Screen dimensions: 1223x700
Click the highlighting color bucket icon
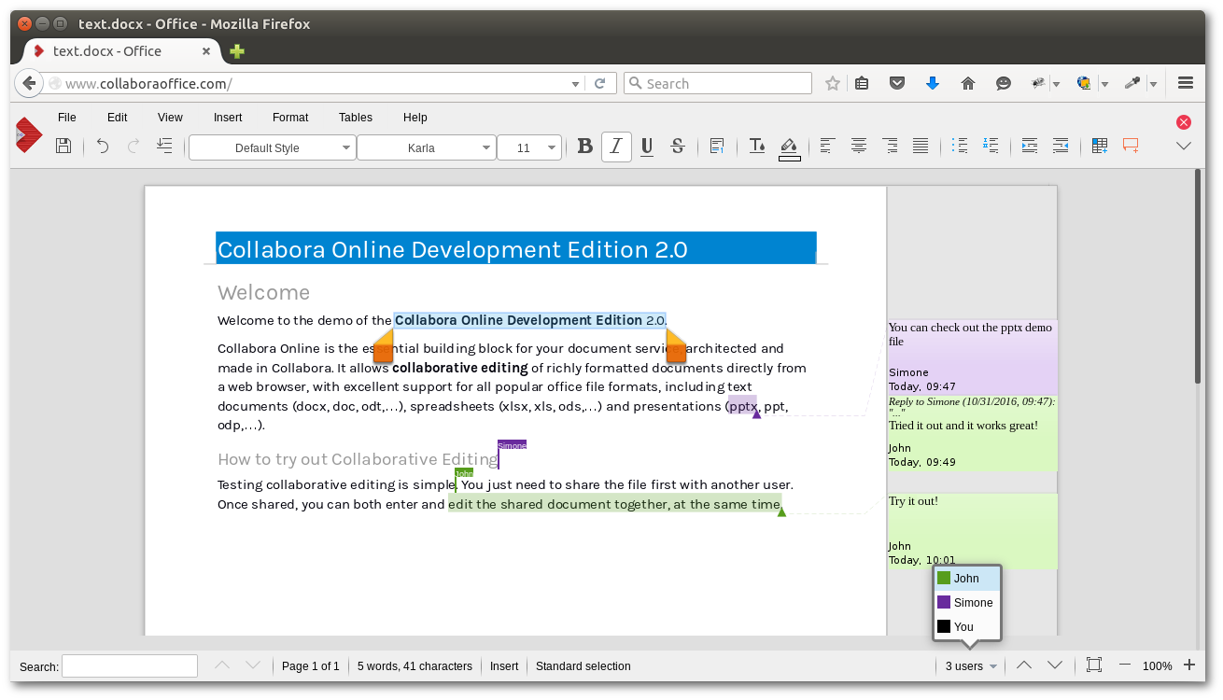[x=790, y=147]
